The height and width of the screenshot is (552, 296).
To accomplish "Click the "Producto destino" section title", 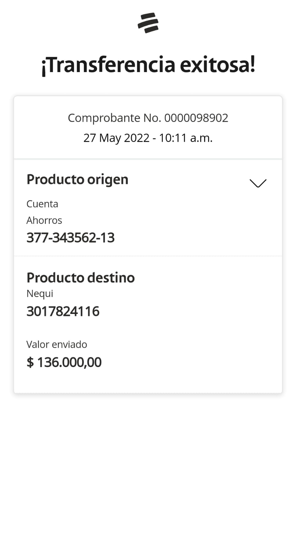I will coord(80,278).
